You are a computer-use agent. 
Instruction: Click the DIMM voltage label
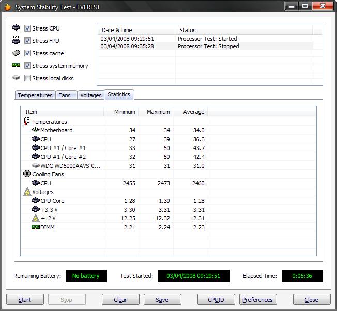tap(47, 227)
